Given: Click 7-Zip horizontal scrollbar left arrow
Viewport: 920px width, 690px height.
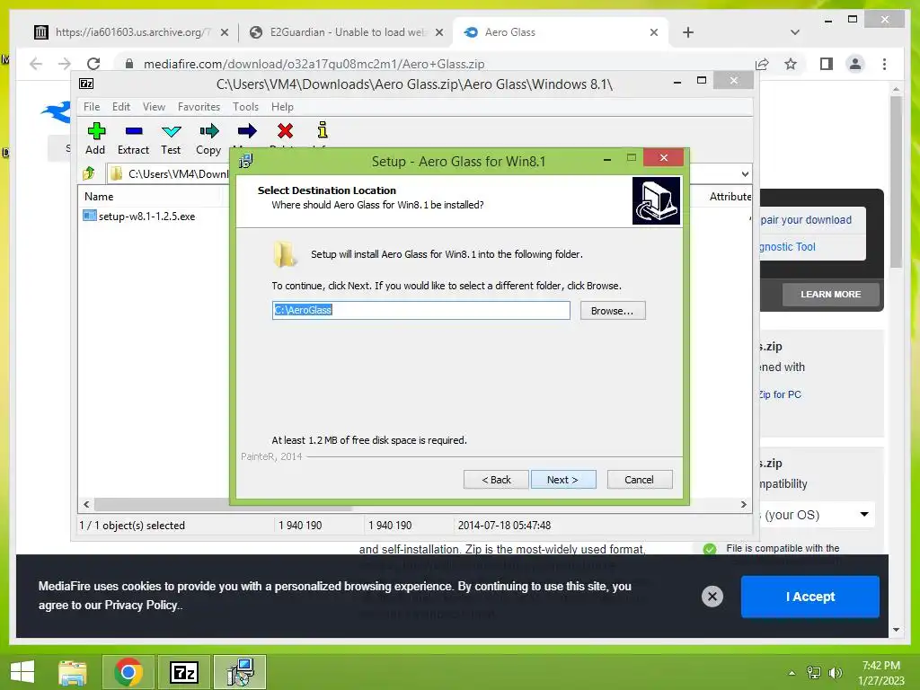Looking at the screenshot, I should pos(86,504).
